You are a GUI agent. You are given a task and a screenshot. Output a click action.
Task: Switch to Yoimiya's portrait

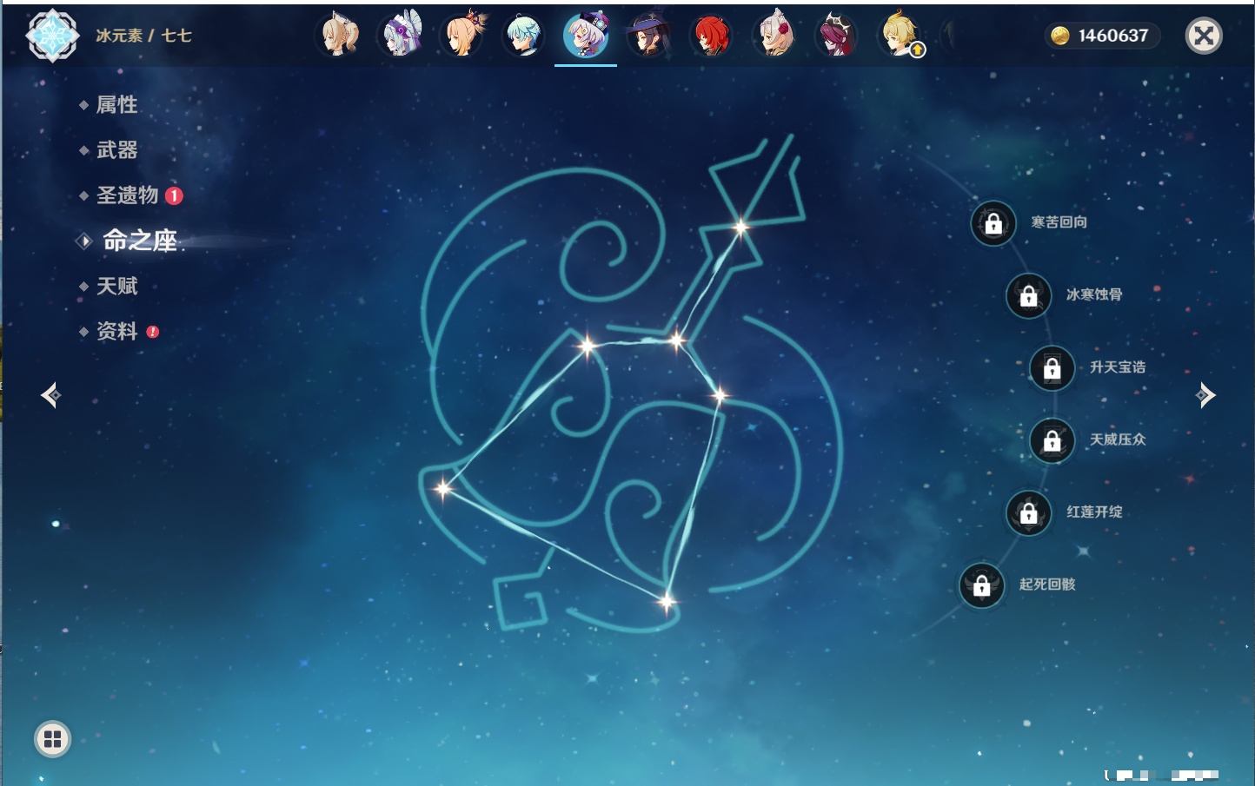tap(462, 36)
